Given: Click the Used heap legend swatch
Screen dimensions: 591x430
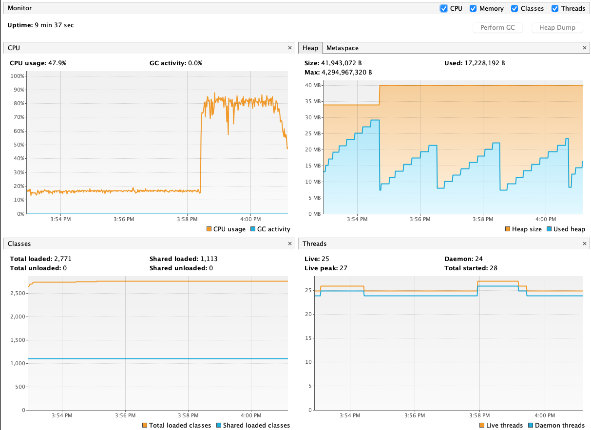Looking at the screenshot, I should 550,229.
